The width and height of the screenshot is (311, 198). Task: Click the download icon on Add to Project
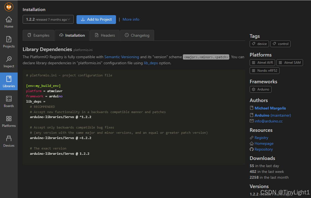coord(83,19)
